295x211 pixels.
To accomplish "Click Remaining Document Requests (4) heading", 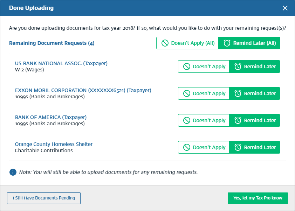I will click(52, 43).
